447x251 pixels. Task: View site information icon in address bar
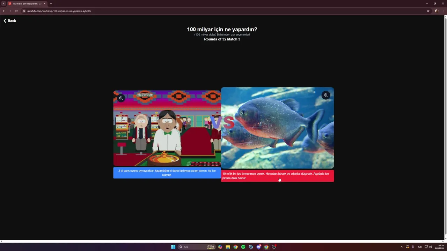point(24,11)
